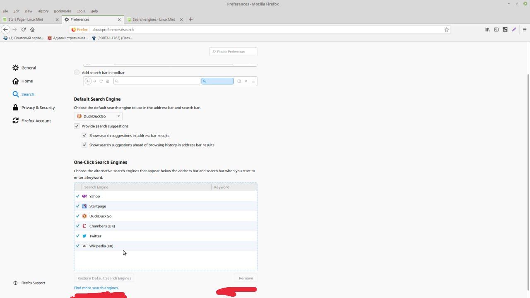This screenshot has width=530, height=298.
Task: Close the Start Page - Linux Mint tab
Action: (57, 19)
